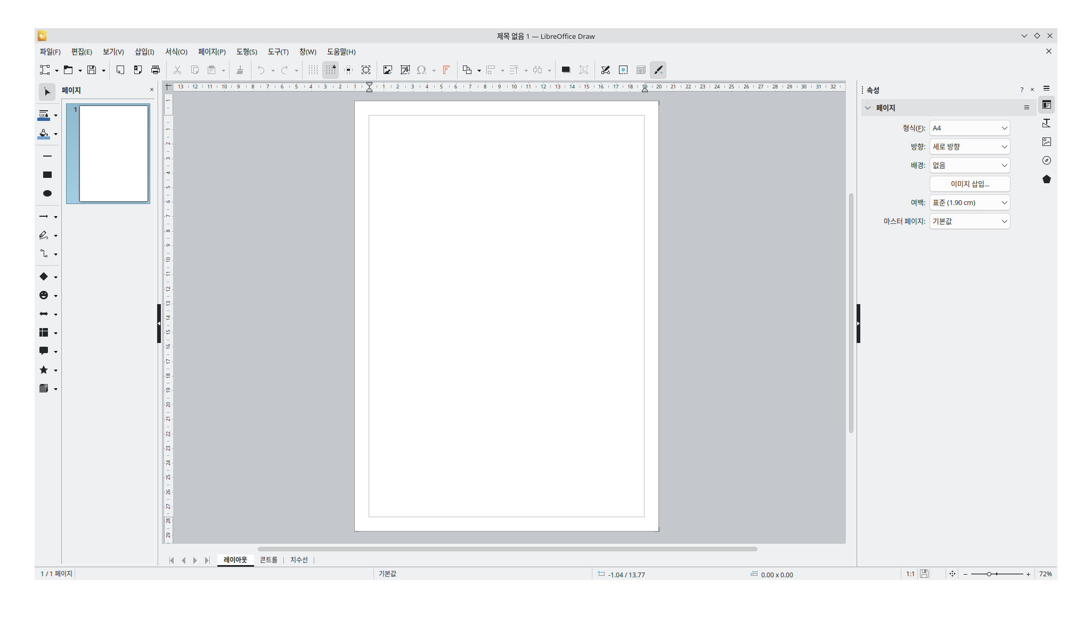Screen dimensions: 1092x621
Task: Open the 형식 A4 paper format dropdown
Action: (x=969, y=128)
